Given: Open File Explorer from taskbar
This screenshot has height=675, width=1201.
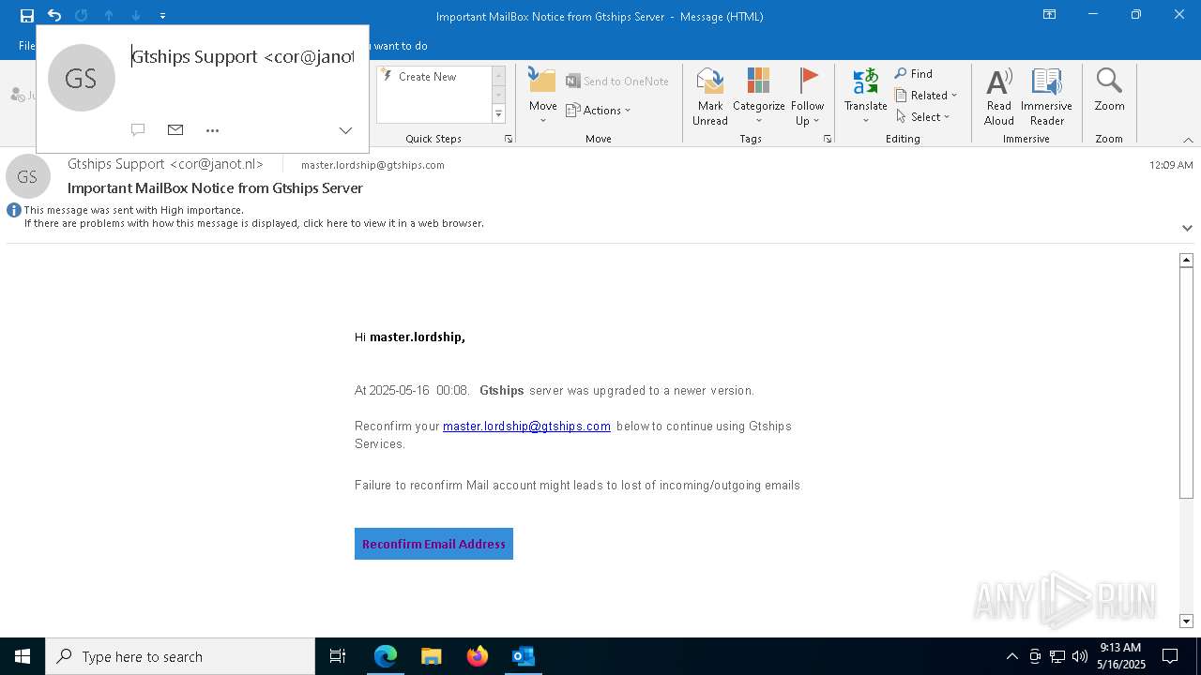Looking at the screenshot, I should 432,656.
